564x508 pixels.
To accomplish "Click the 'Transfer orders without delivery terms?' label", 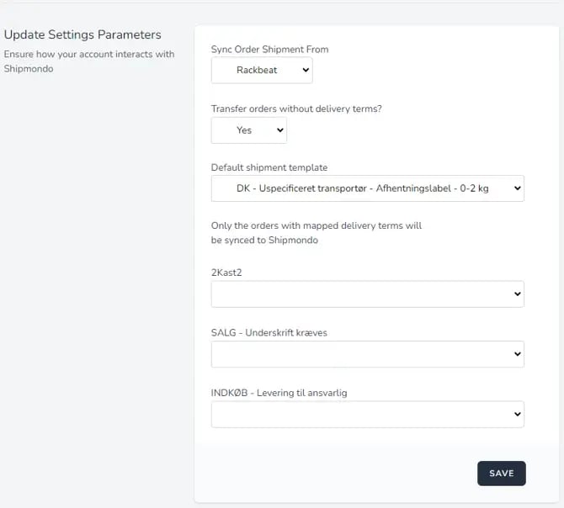I will pos(296,108).
